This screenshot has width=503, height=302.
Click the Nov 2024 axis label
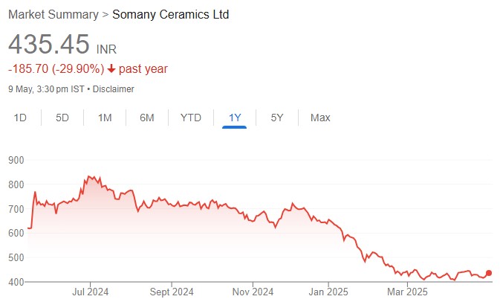tap(253, 292)
